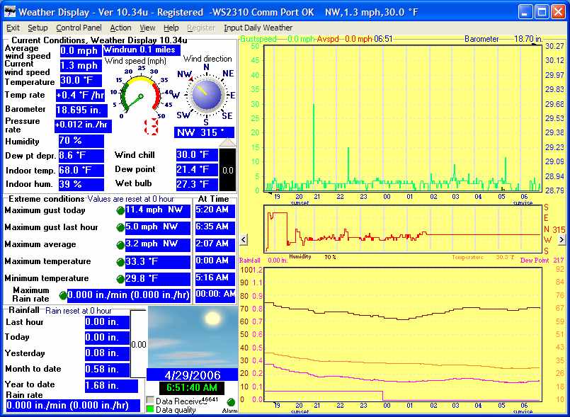
Task: Click the green clock 6:51:40 AM
Action: pyautogui.click(x=192, y=388)
